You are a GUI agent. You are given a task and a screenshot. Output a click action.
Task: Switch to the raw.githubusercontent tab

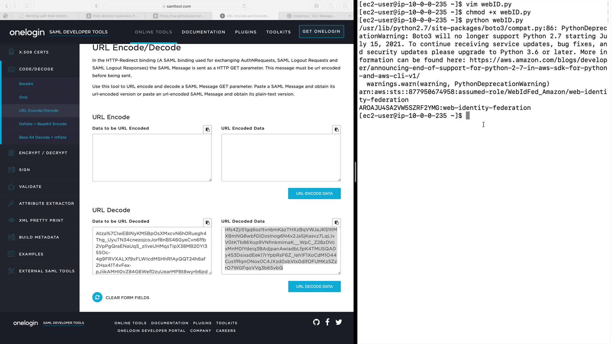click(x=179, y=16)
